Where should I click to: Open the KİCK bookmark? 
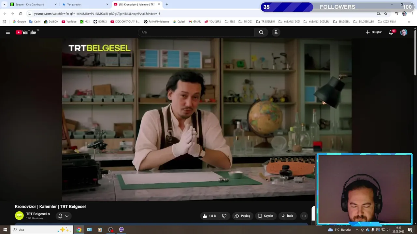coord(84,22)
